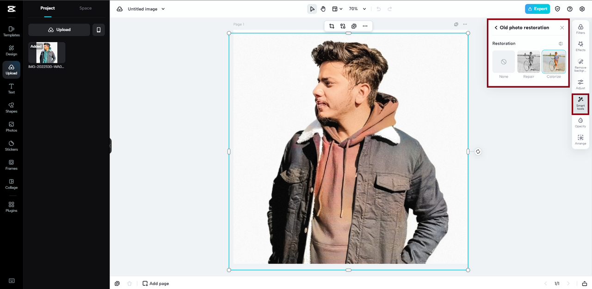
Task: Select the Colorize restoration option
Action: coord(554,62)
